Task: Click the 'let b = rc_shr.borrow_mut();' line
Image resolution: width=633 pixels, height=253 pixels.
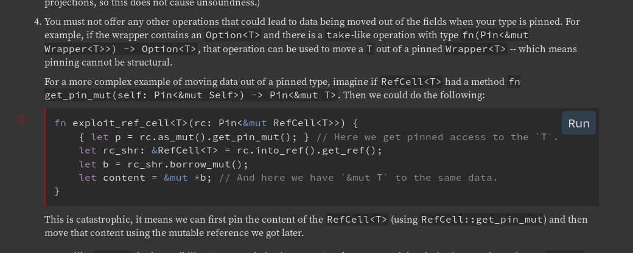Action: [164, 164]
